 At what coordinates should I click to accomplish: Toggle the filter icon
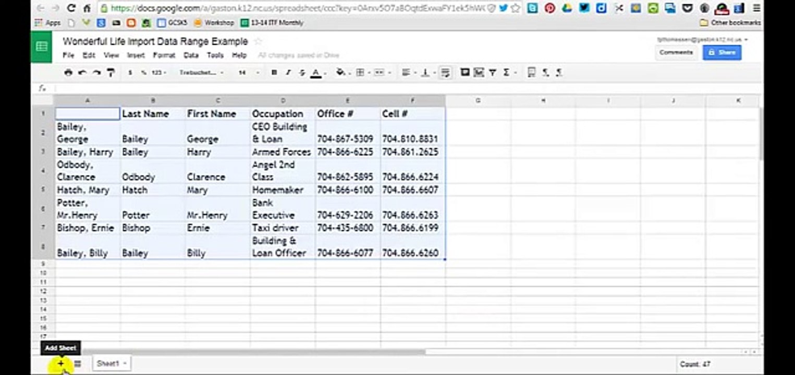click(492, 73)
